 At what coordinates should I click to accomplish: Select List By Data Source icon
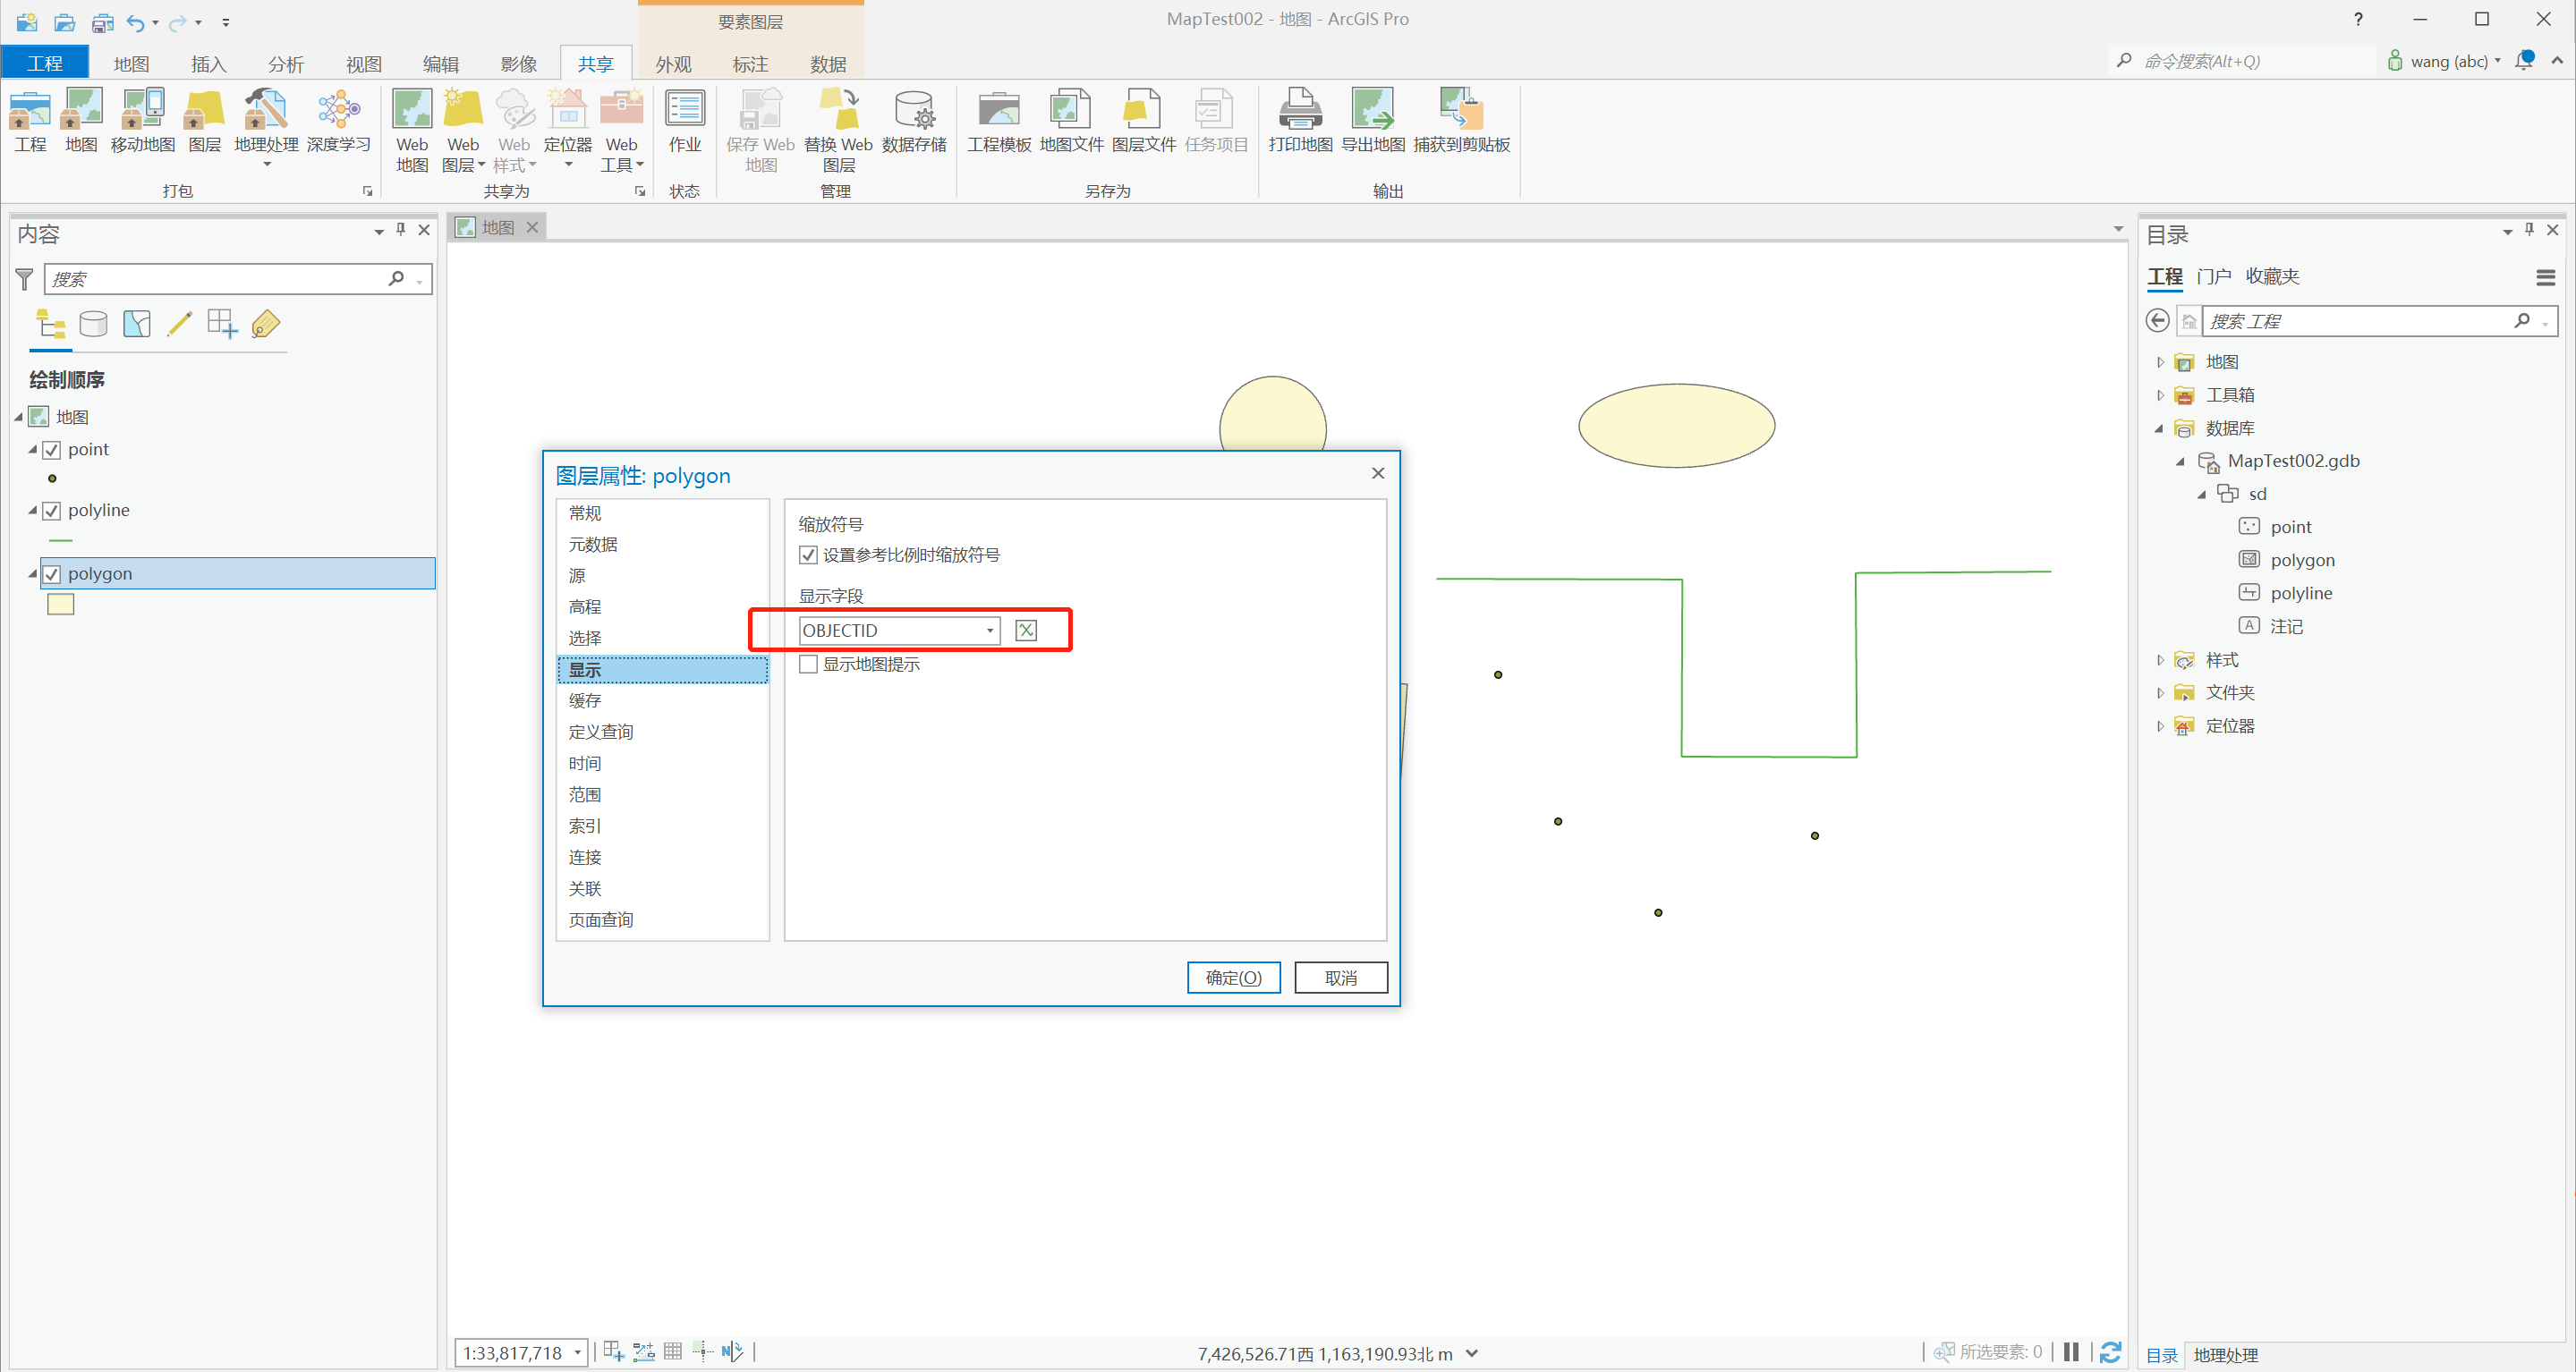pos(93,324)
